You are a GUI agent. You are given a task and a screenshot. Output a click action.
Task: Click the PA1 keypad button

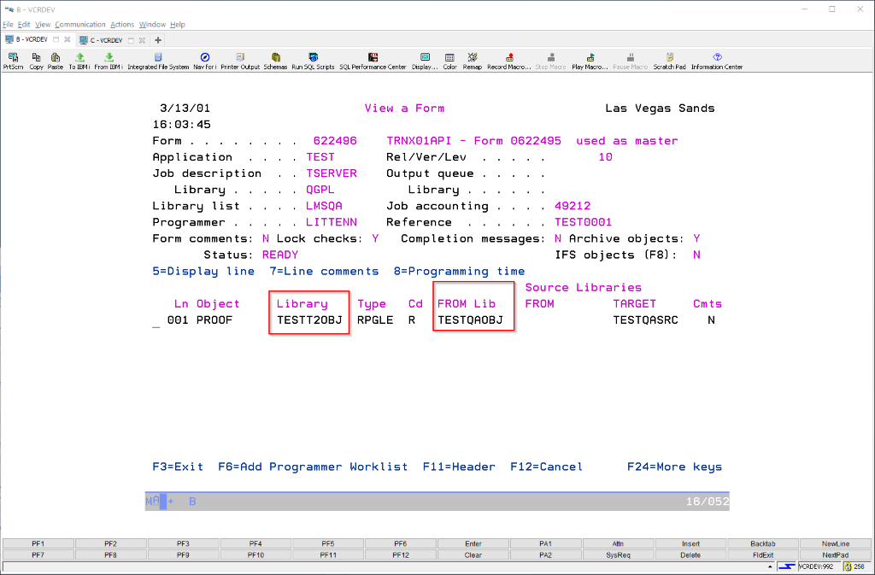[546, 543]
